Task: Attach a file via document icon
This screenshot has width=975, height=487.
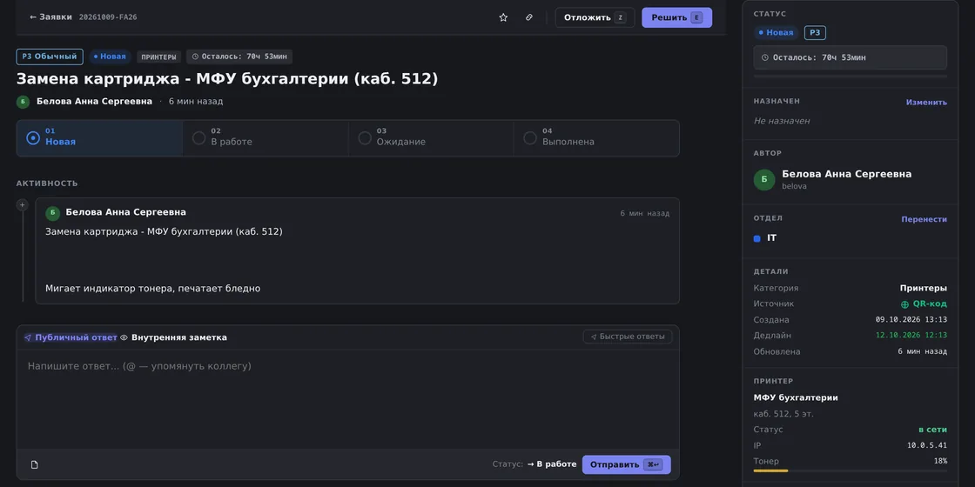Action: (34, 464)
